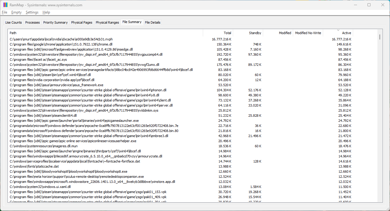390x211 pixels.
Task: Switch to the Processes tab
Action: [32, 22]
